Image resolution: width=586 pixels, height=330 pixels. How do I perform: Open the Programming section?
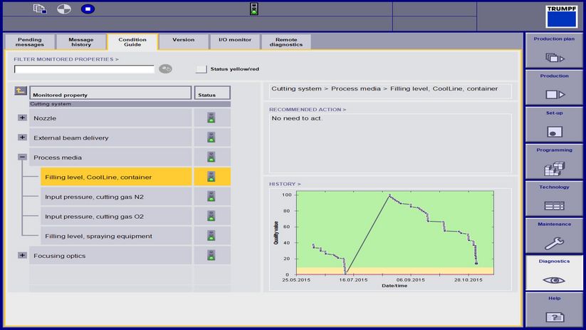(x=554, y=162)
